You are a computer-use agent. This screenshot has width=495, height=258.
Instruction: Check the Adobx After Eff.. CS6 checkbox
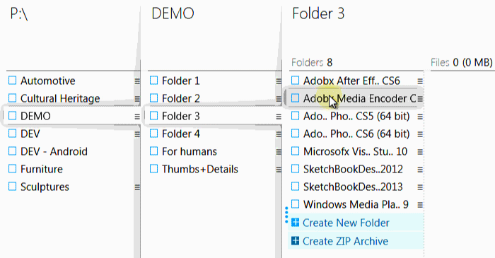[x=295, y=81]
